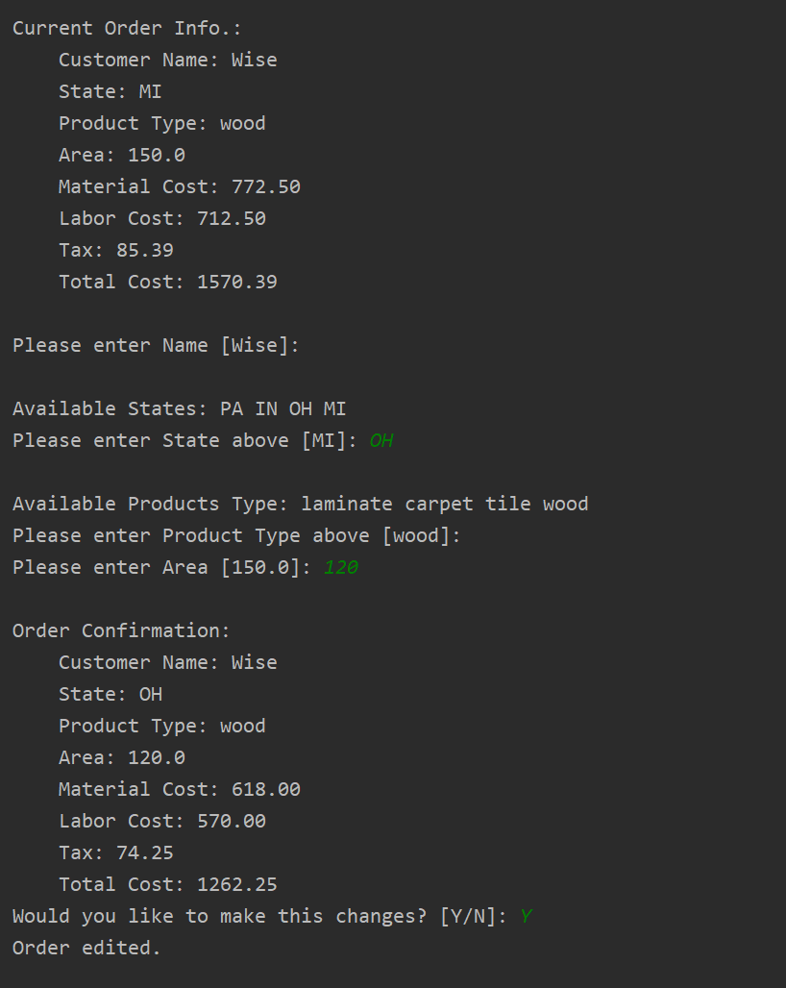Click the 'Current Order Info.:' header line
Image resolution: width=786 pixels, height=988 pixels.
click(127, 29)
